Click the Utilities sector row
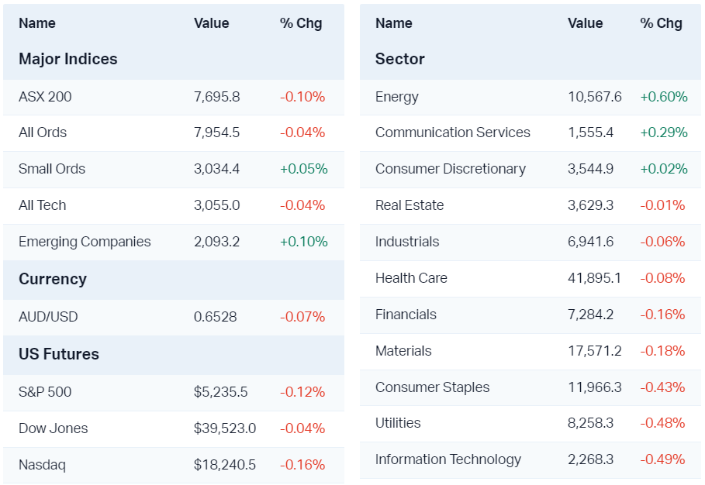Image resolution: width=705 pixels, height=485 pixels. point(398,423)
